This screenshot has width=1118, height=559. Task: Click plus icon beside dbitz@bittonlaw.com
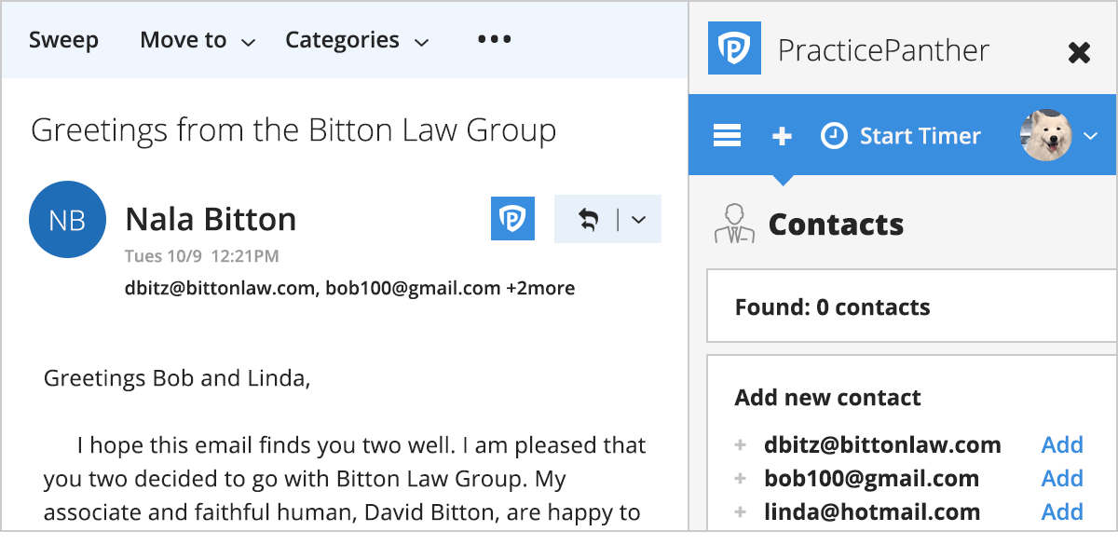[x=741, y=445]
